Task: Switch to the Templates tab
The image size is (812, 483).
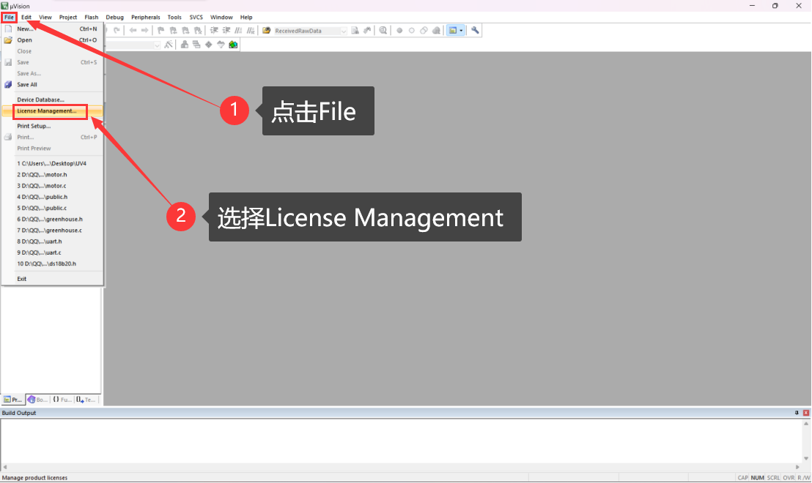Action: [86, 400]
